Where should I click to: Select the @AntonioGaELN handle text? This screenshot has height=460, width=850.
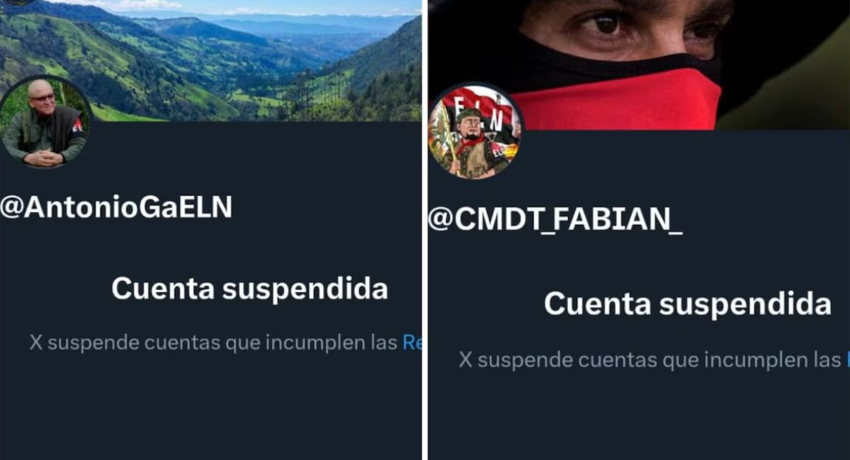click(x=116, y=207)
